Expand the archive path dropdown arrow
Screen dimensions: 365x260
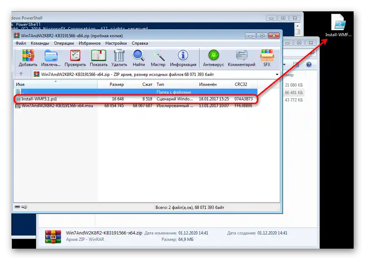[x=277, y=74]
